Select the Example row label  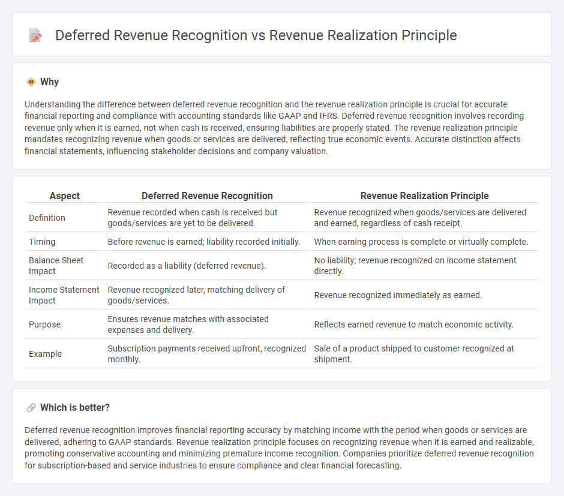click(46, 354)
